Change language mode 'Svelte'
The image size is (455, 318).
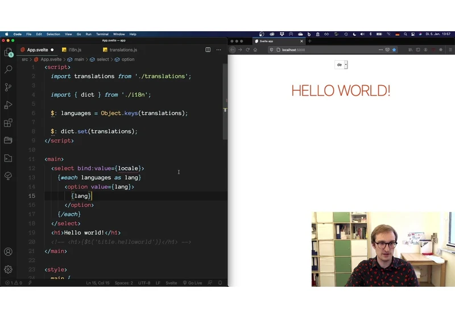click(171, 283)
